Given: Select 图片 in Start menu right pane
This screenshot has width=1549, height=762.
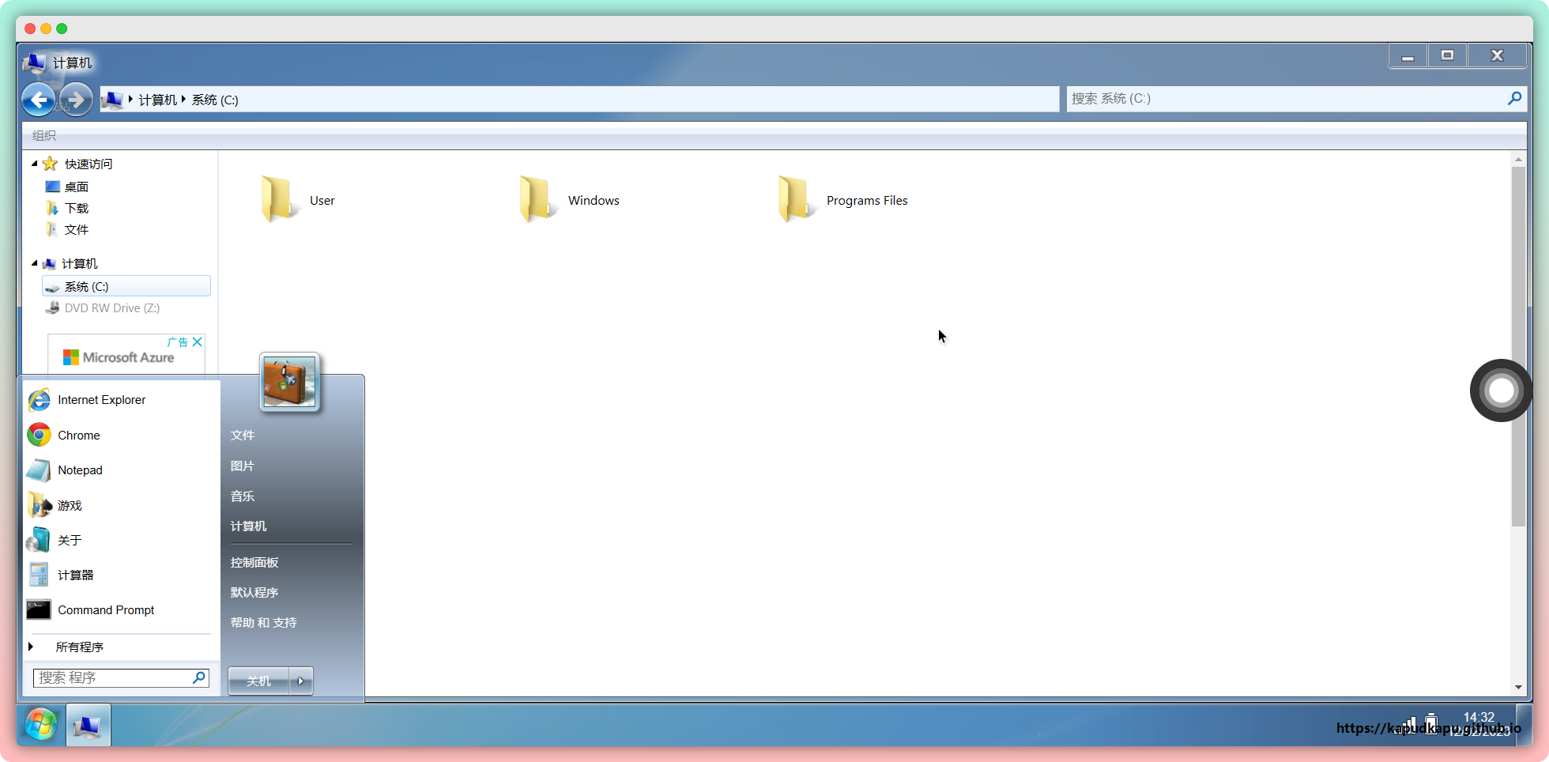Looking at the screenshot, I should (243, 466).
